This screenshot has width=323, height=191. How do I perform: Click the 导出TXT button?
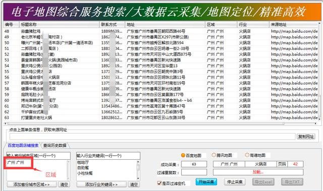coord(292,182)
